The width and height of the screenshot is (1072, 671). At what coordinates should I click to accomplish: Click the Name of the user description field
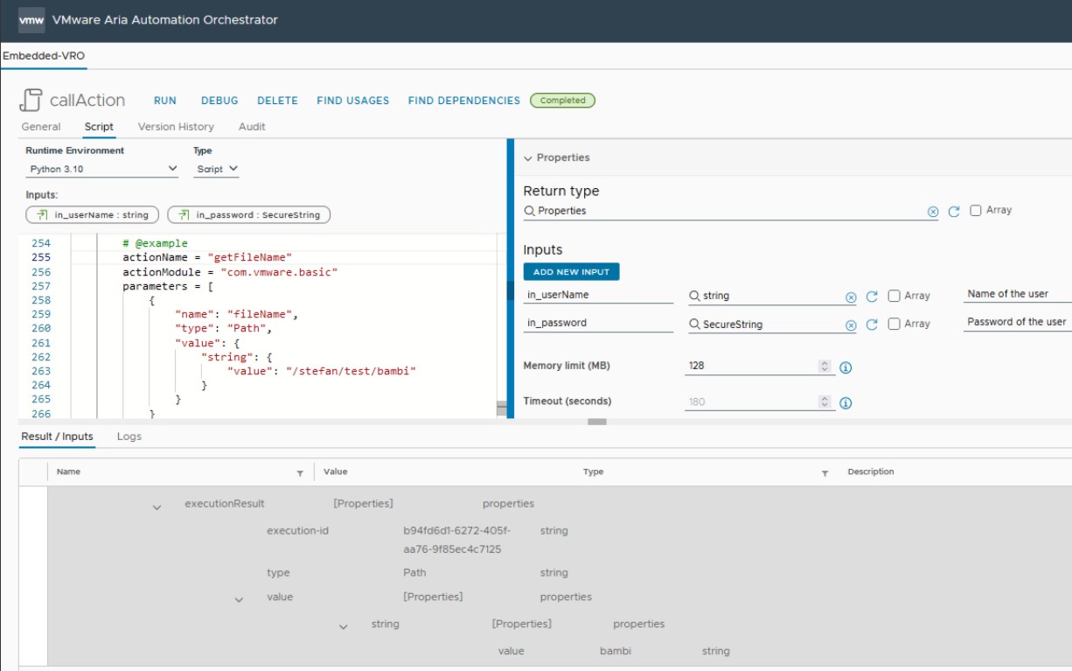(x=1018, y=295)
